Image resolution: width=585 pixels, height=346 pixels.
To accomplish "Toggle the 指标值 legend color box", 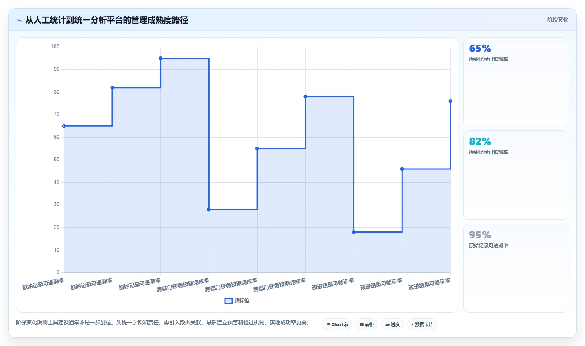I will (x=229, y=301).
